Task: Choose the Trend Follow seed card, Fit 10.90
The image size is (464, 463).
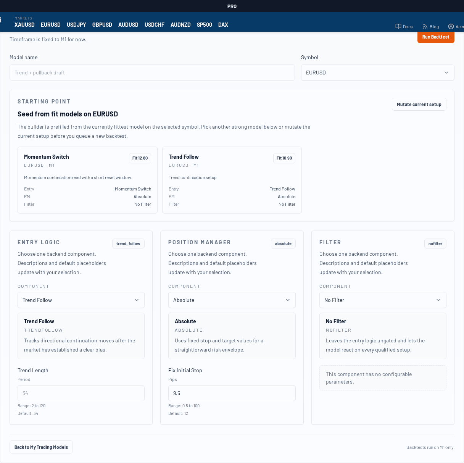Action: point(232,180)
